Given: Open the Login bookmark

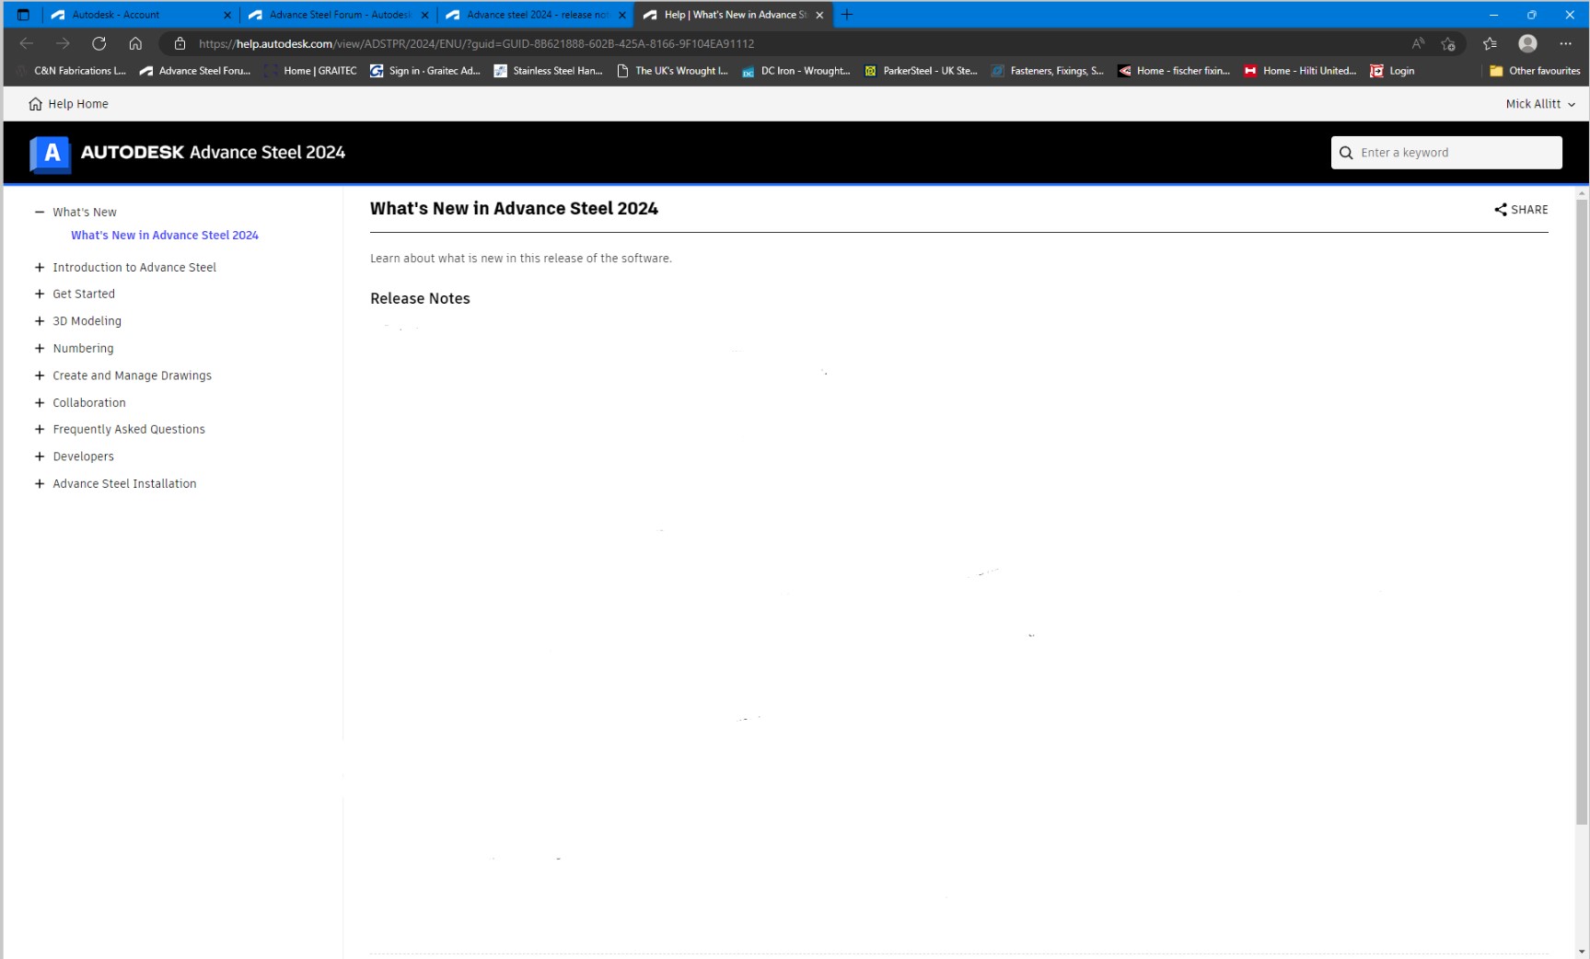Looking at the screenshot, I should pyautogui.click(x=1392, y=71).
